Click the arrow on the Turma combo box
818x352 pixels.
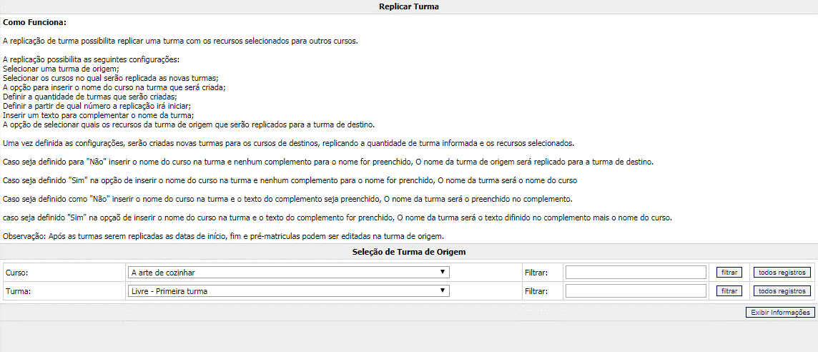(443, 291)
